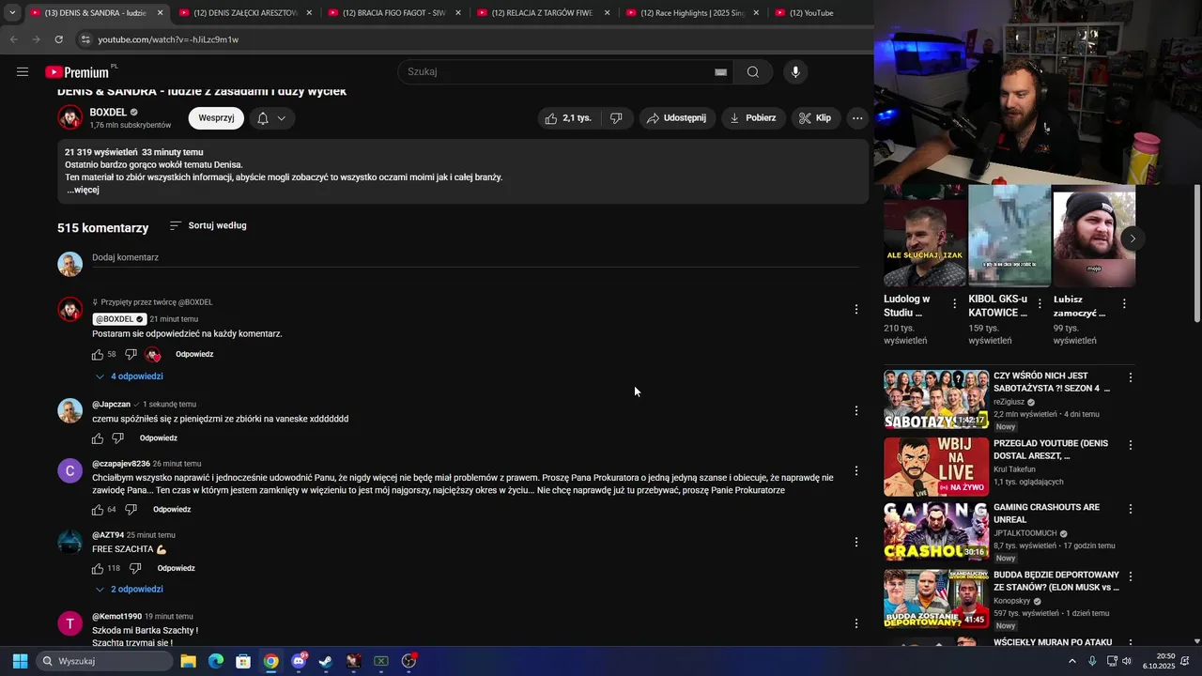1202x676 pixels.
Task: Show hidden system tray icons
Action: coord(1072,661)
